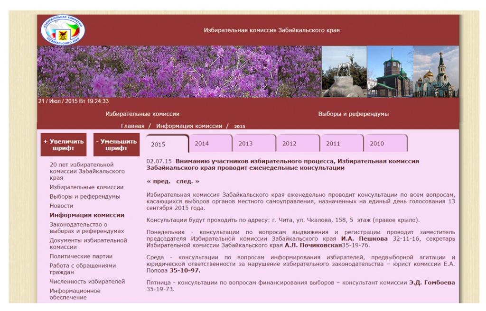Go to «Главная» in breadcrumbs
486x311 pixels.
tap(132, 126)
